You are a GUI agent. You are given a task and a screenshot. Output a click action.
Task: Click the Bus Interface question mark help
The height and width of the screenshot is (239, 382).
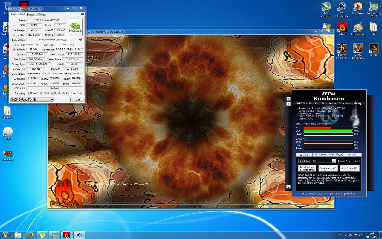point(82,49)
